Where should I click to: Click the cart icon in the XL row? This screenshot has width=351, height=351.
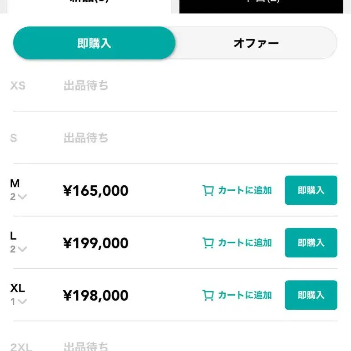(208, 296)
